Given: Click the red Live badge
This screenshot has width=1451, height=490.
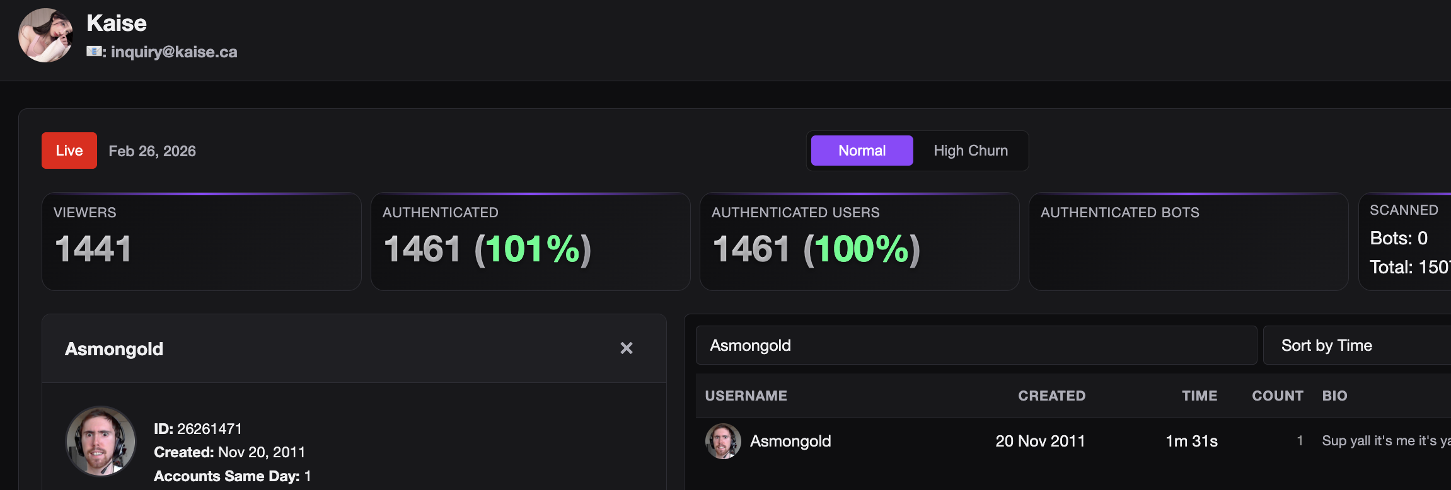Looking at the screenshot, I should 69,151.
